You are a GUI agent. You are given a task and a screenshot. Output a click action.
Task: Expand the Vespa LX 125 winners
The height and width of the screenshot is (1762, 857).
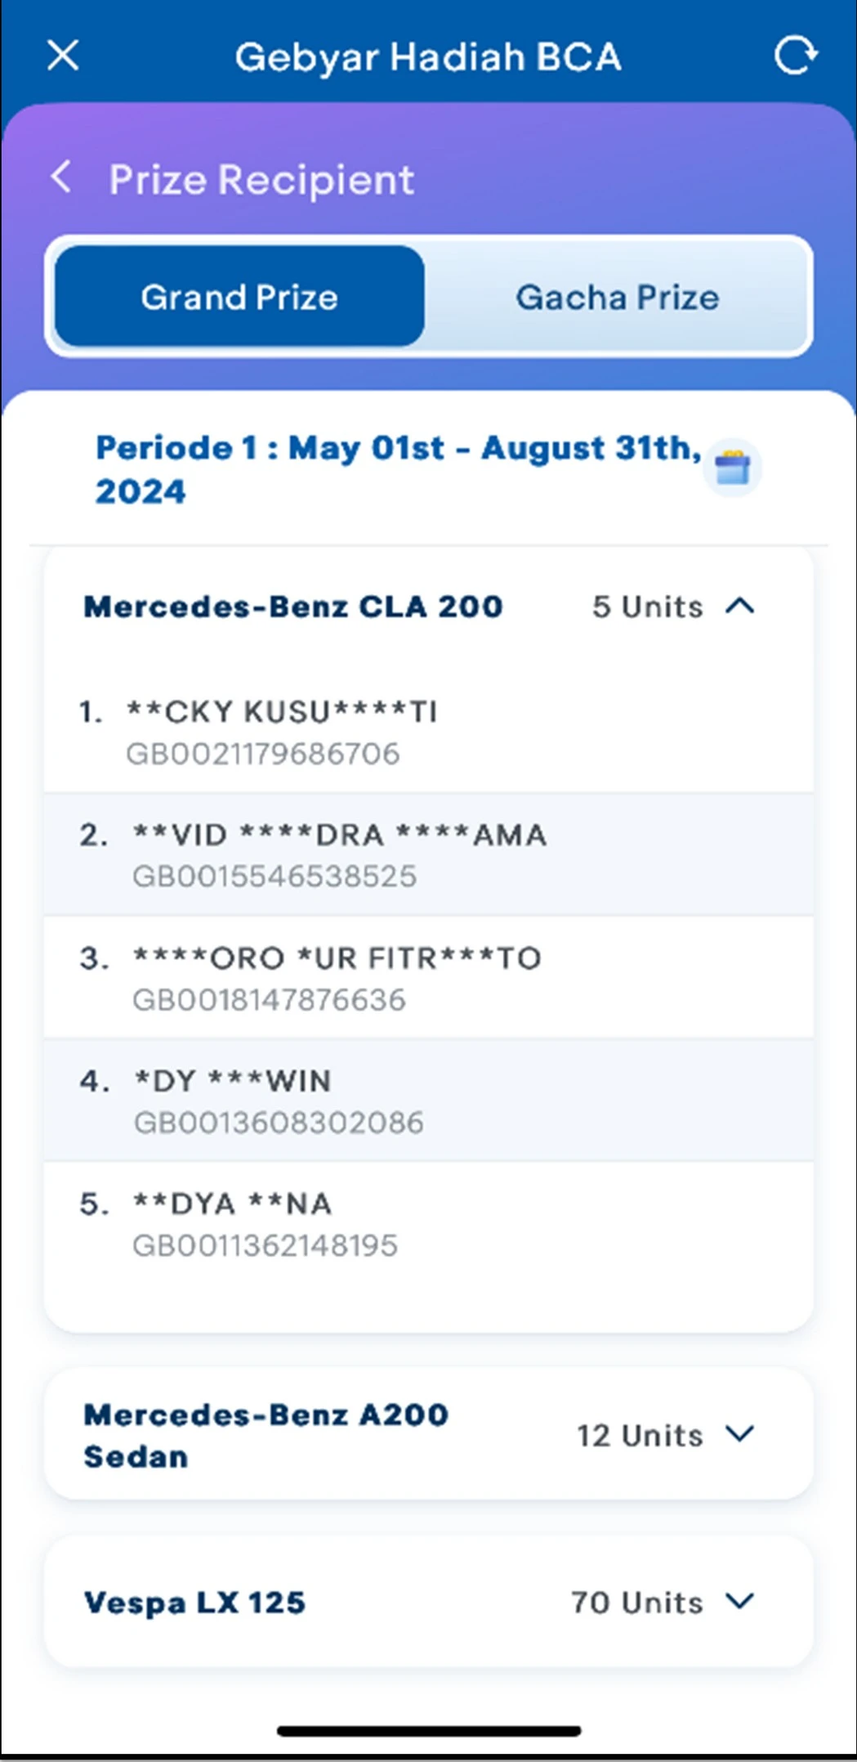pyautogui.click(x=740, y=1602)
